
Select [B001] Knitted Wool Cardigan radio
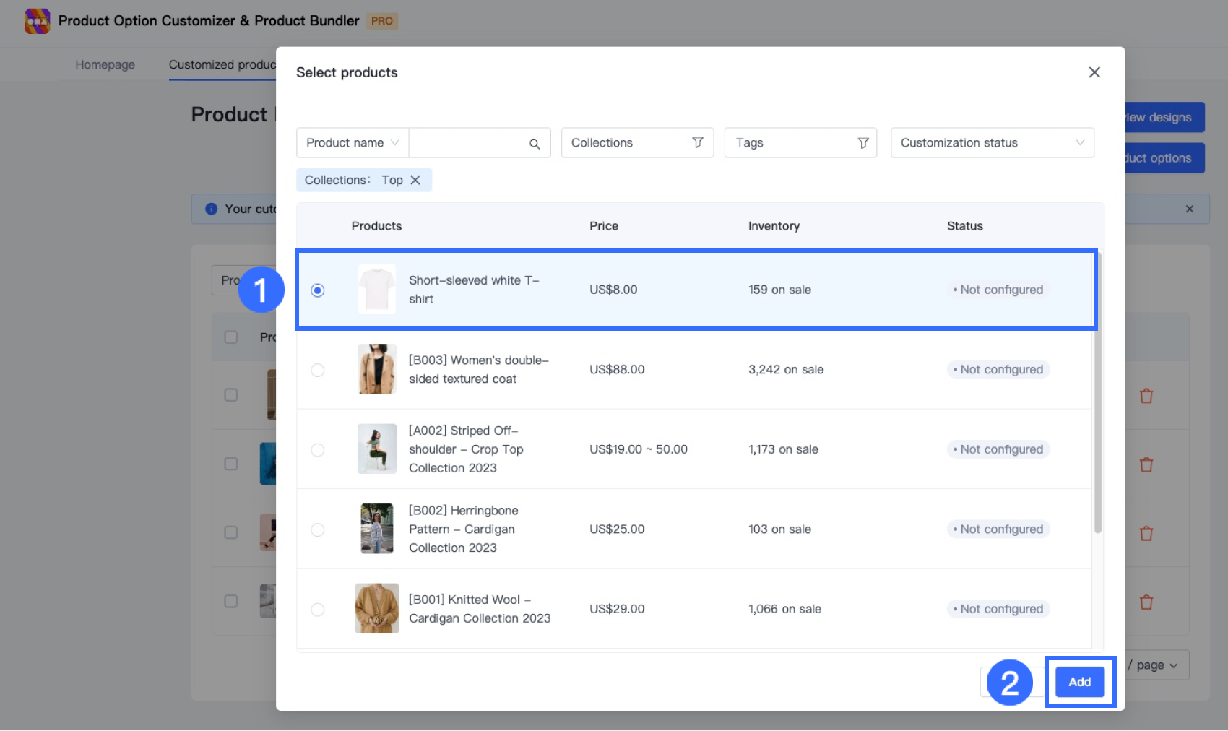(x=318, y=610)
